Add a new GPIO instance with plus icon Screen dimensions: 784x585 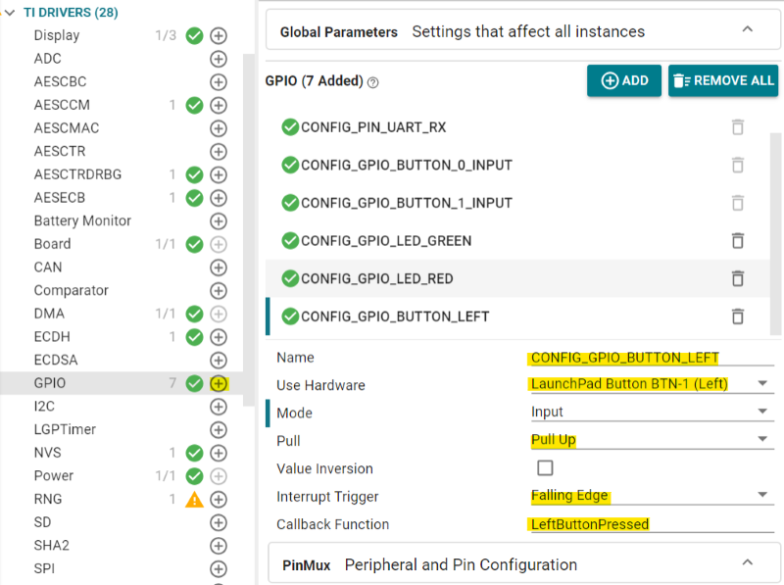tap(219, 383)
